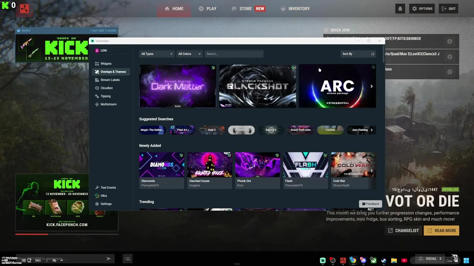Open Google Chrome from the taskbar
The height and width of the screenshot is (266, 474).
click(353, 260)
